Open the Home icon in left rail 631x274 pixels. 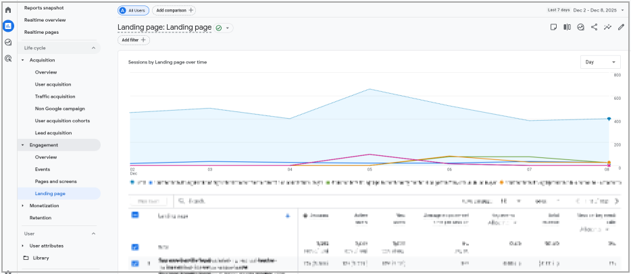[8, 10]
